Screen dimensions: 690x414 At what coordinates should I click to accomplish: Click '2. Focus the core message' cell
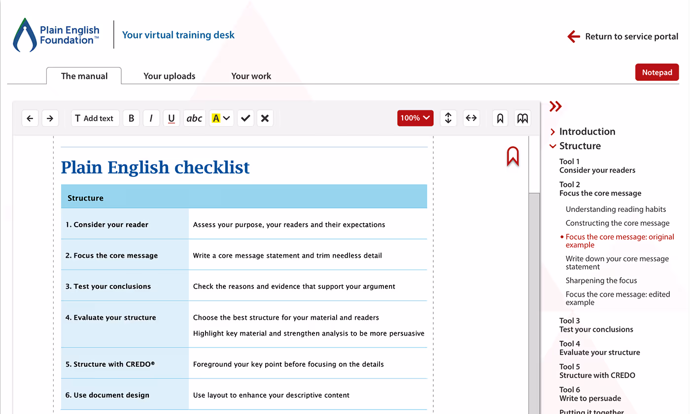tap(125, 255)
